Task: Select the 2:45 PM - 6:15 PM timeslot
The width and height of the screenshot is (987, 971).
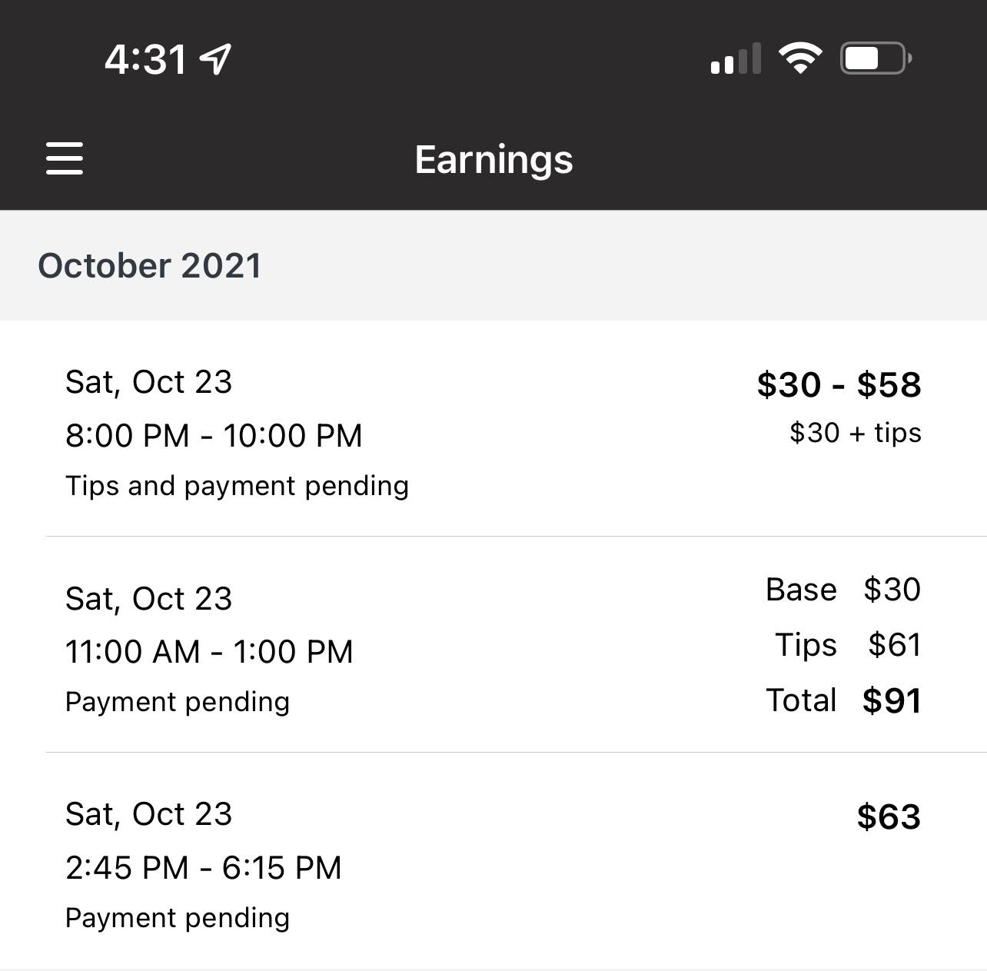Action: click(204, 866)
